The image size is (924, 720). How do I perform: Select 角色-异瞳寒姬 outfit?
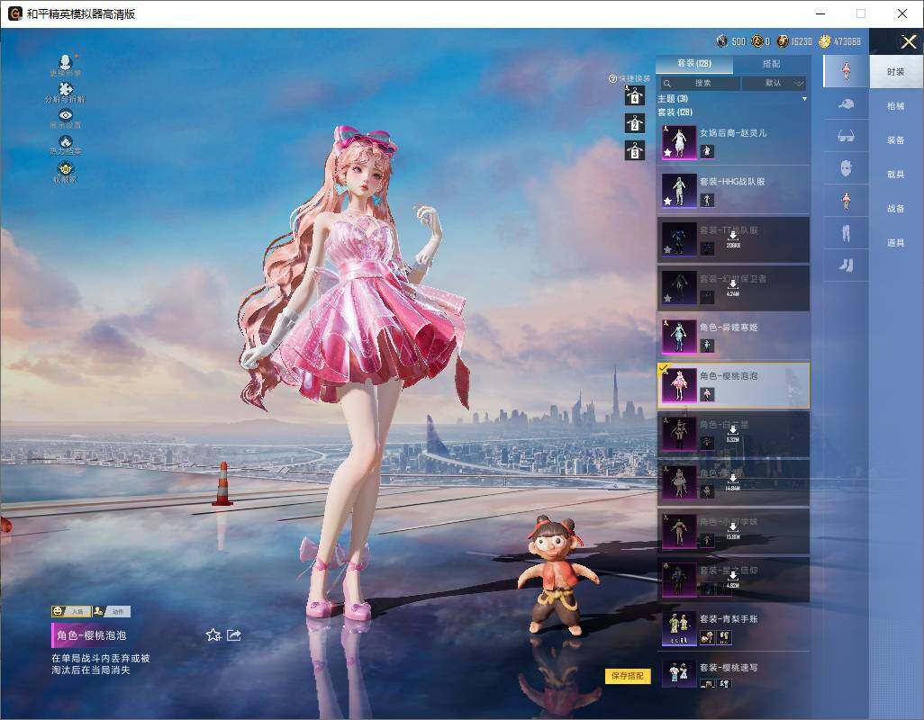[733, 337]
